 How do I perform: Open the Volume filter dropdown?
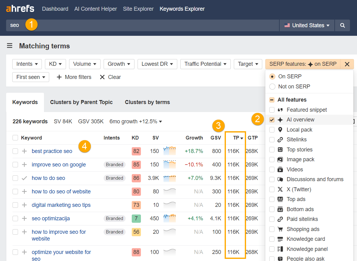point(85,64)
